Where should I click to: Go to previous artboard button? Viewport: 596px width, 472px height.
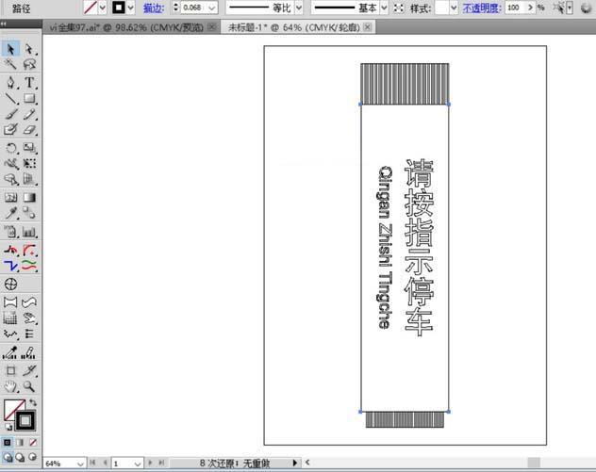coord(106,463)
